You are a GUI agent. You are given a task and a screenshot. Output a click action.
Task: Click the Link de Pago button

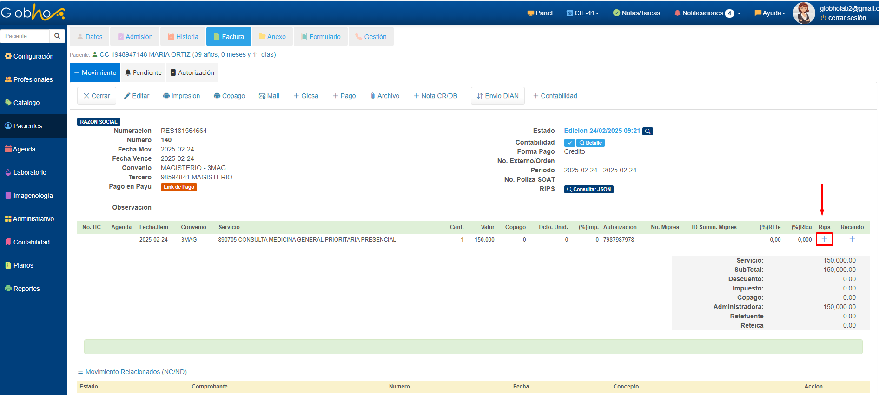click(179, 187)
